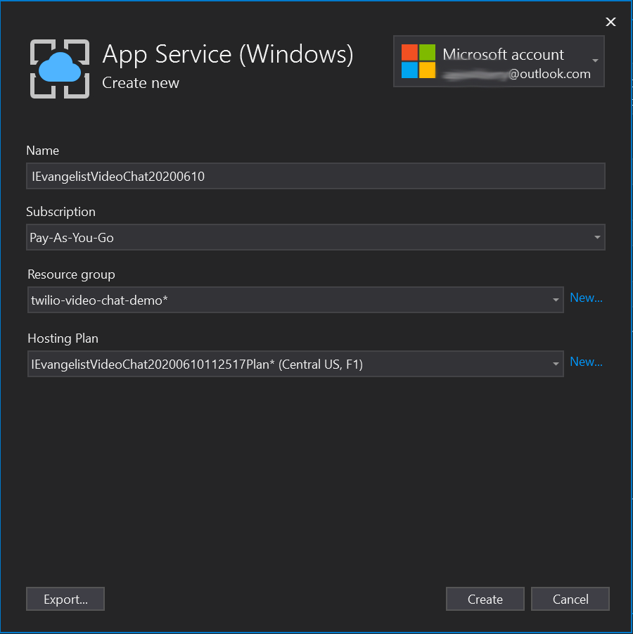Click the Create button
Image resolution: width=633 pixels, height=634 pixels.
pos(485,599)
